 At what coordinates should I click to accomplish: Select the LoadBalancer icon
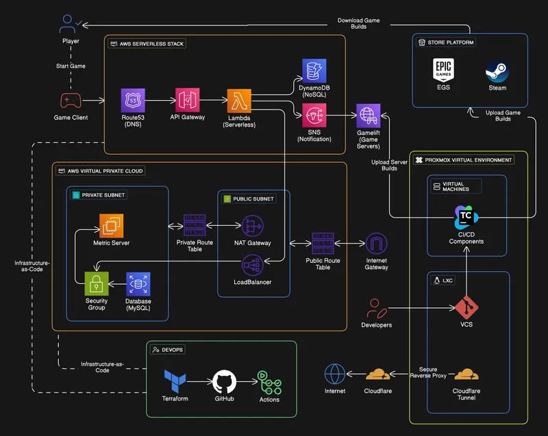[x=253, y=266]
